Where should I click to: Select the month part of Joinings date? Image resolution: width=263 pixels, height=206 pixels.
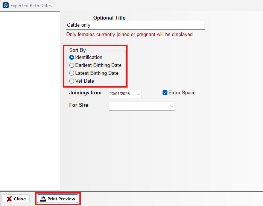117,94
